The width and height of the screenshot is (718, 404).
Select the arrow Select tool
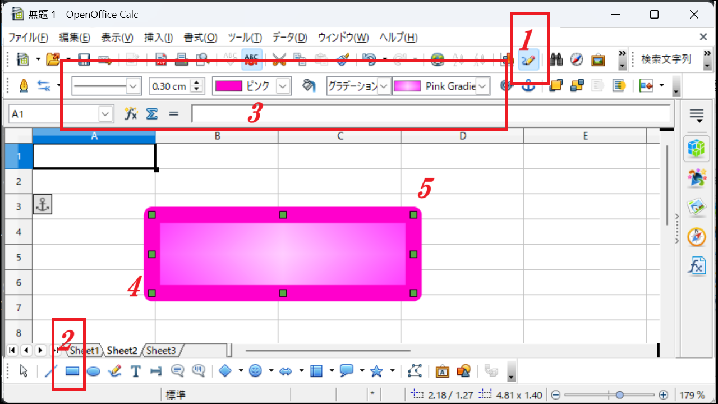[24, 371]
